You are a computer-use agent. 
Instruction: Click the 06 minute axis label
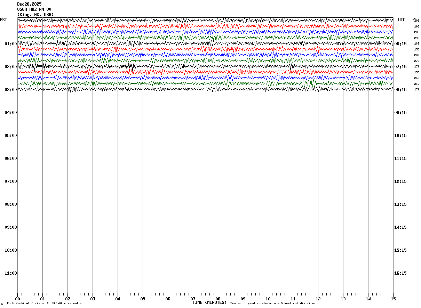168,299
